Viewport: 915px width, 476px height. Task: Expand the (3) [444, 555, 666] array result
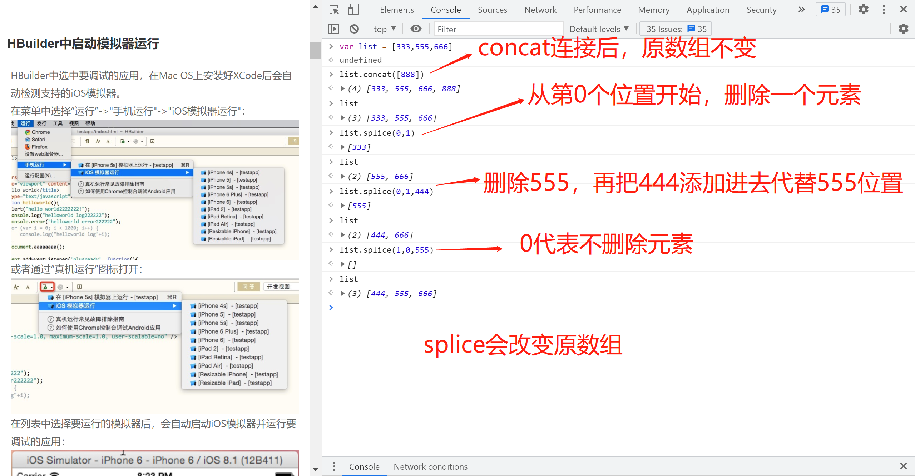[342, 293]
